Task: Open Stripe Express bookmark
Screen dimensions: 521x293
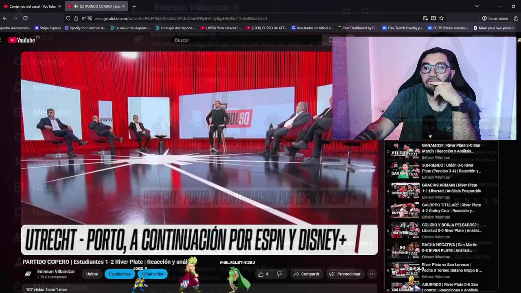Action: tap(48, 28)
